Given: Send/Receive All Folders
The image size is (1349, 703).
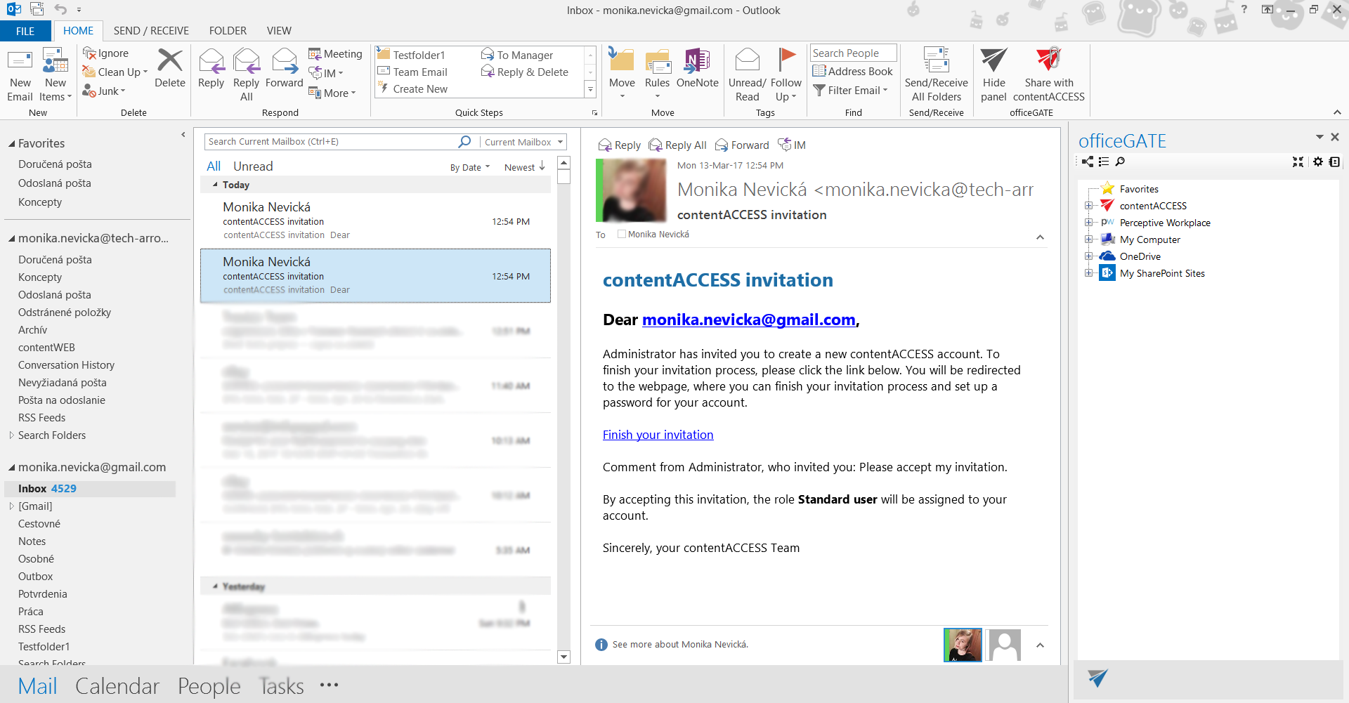Looking at the screenshot, I should coord(936,75).
